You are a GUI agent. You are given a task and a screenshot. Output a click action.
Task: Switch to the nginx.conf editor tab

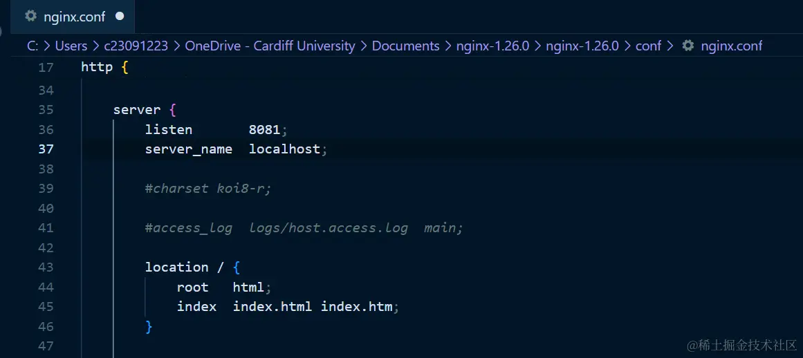coord(73,17)
